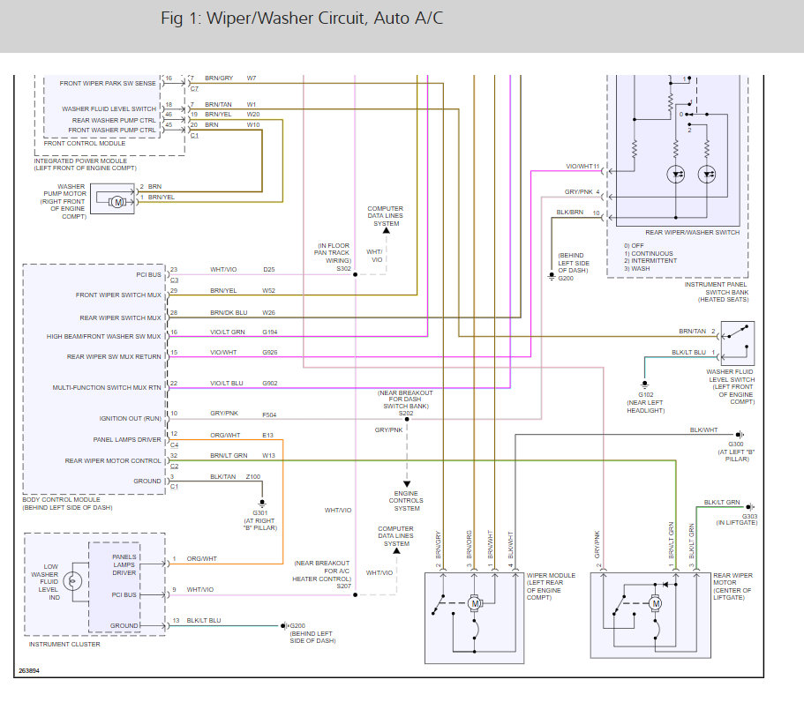
Task: Click the BLK/TAN Z100 wire label
Action: (235, 477)
